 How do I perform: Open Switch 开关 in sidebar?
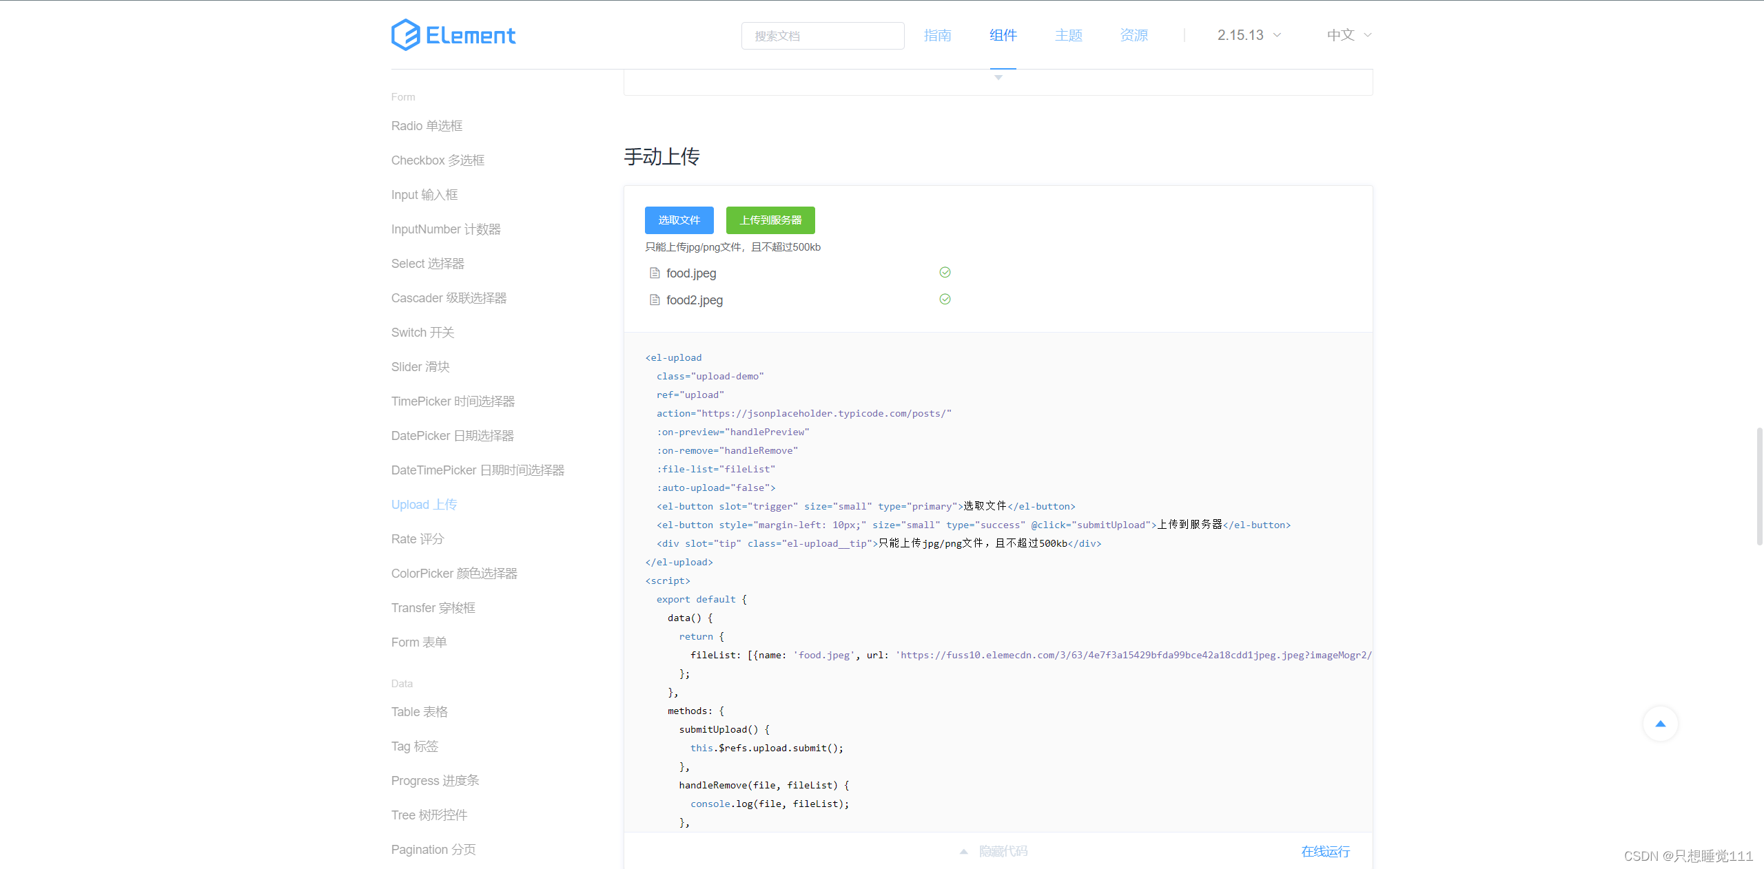pyautogui.click(x=422, y=333)
